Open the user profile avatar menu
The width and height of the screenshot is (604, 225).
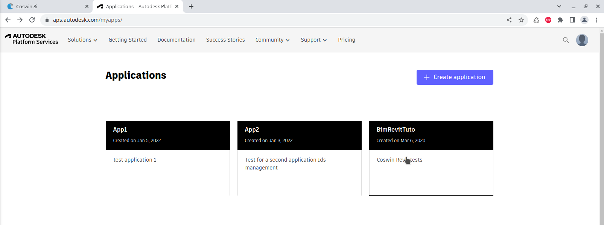582,40
